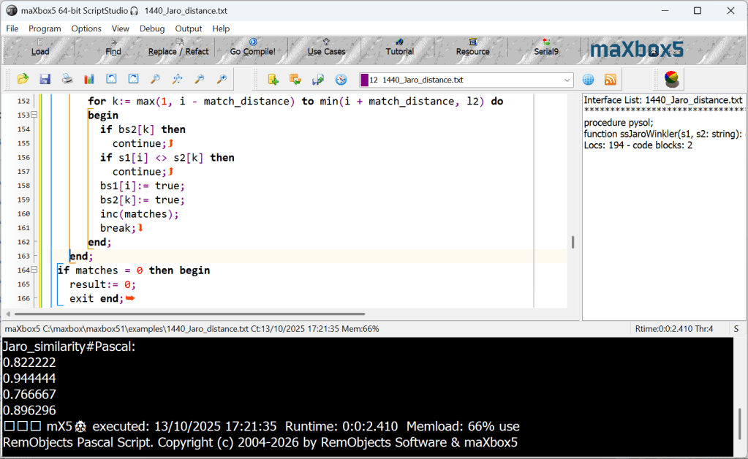Screen dimensions: 748x459
Task: Collapse the code fold at line 164
Action: [x=34, y=270]
